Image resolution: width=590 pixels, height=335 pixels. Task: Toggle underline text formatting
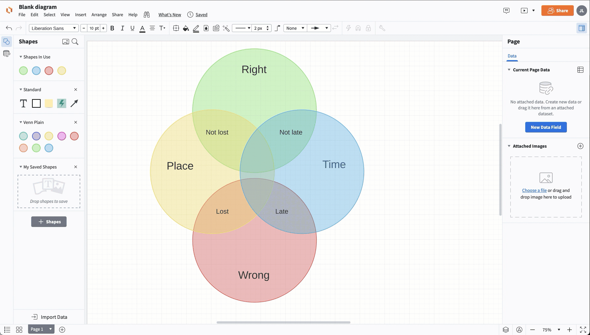coord(132,28)
